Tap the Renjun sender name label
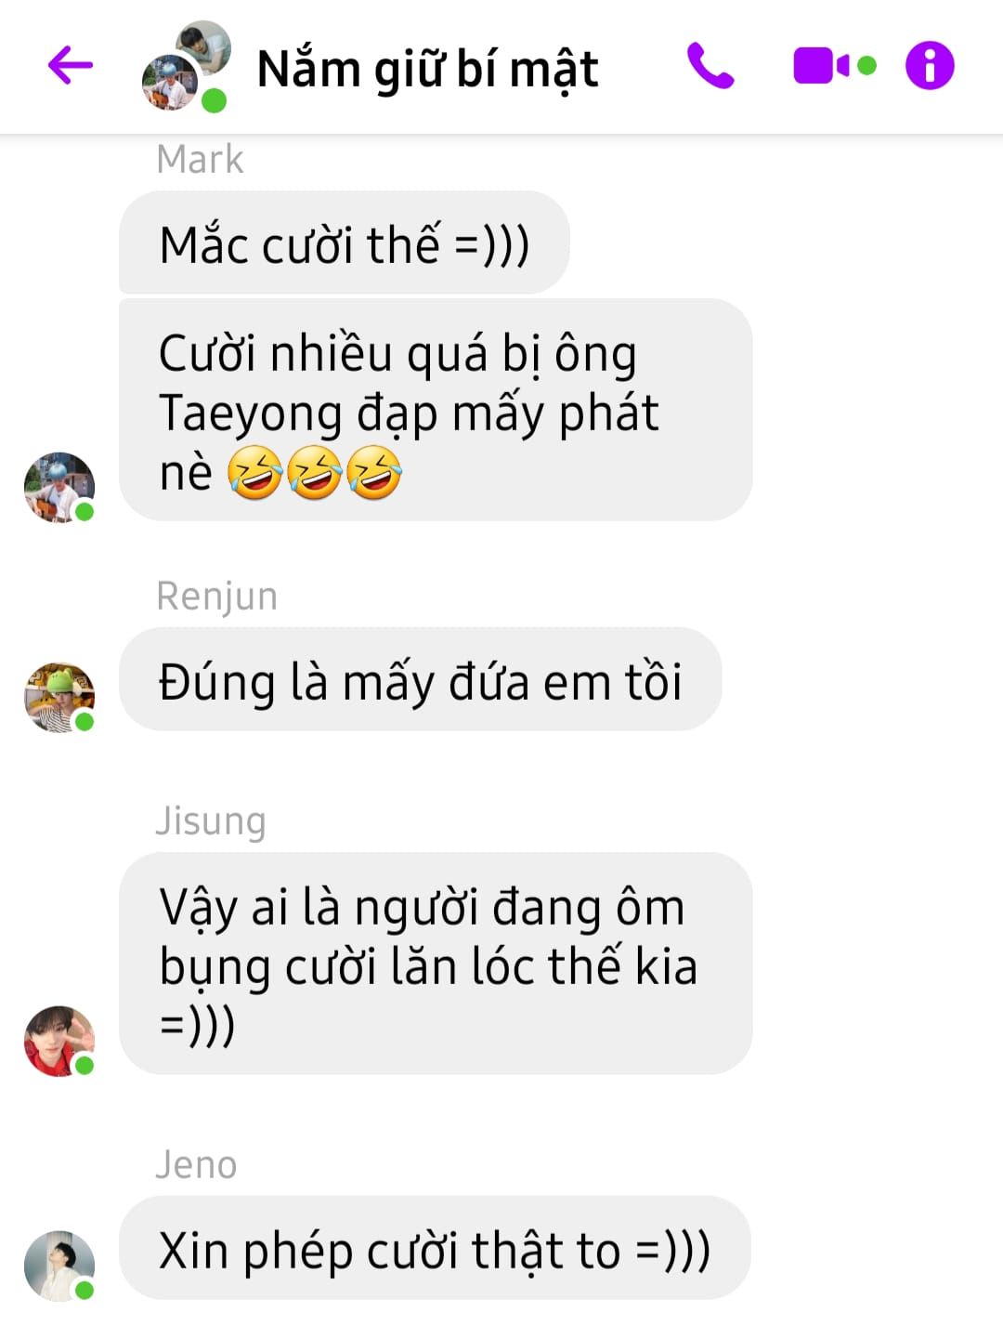Image resolution: width=1003 pixels, height=1325 pixels. (x=216, y=597)
